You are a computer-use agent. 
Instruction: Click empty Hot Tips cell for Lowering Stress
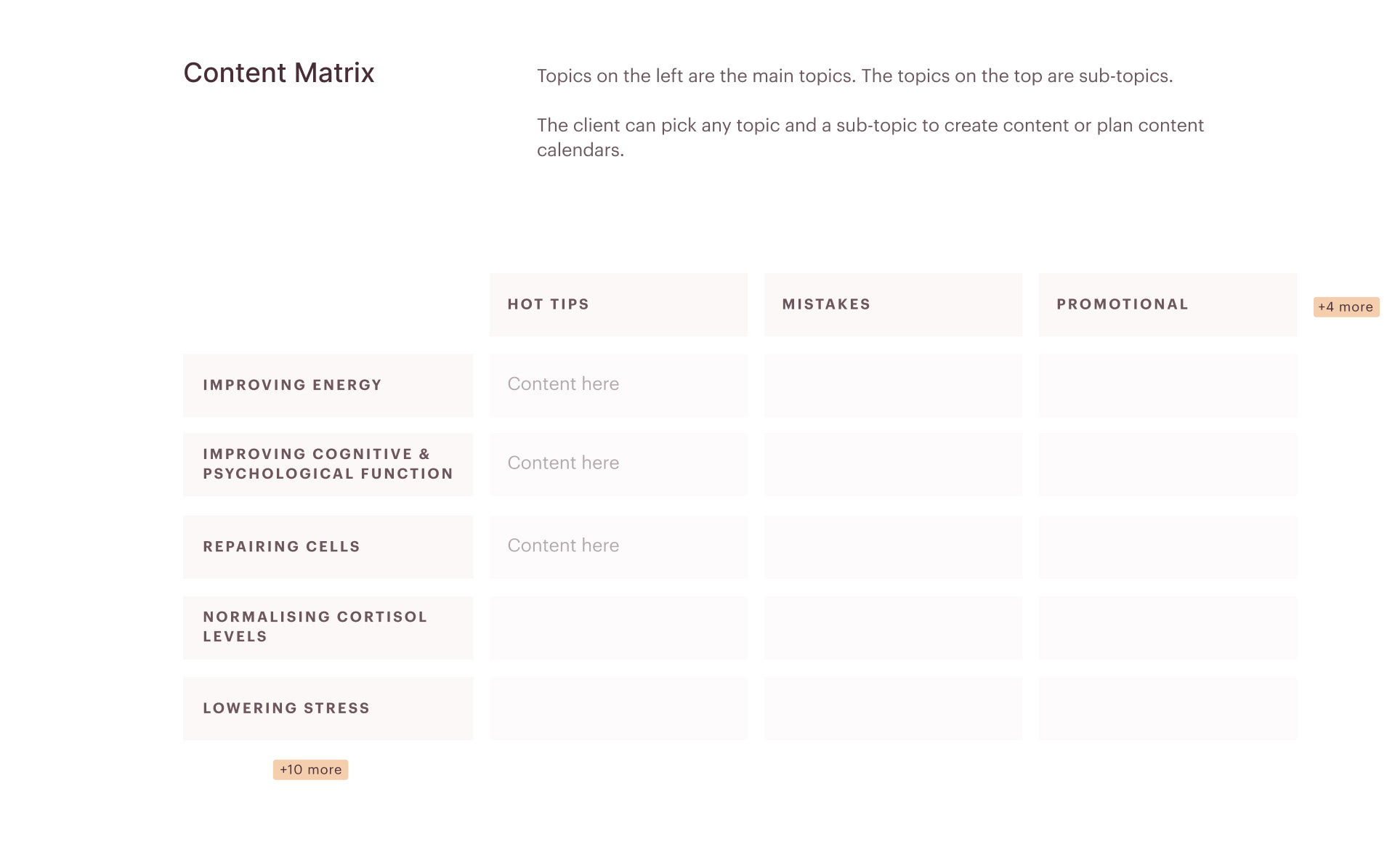pos(618,709)
